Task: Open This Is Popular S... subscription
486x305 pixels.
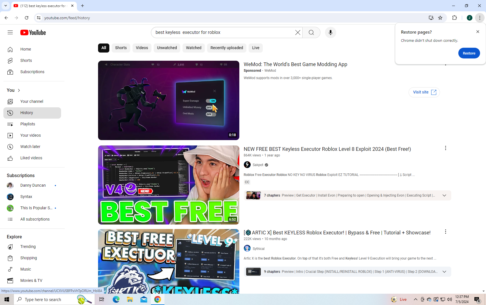Action: 32,208
